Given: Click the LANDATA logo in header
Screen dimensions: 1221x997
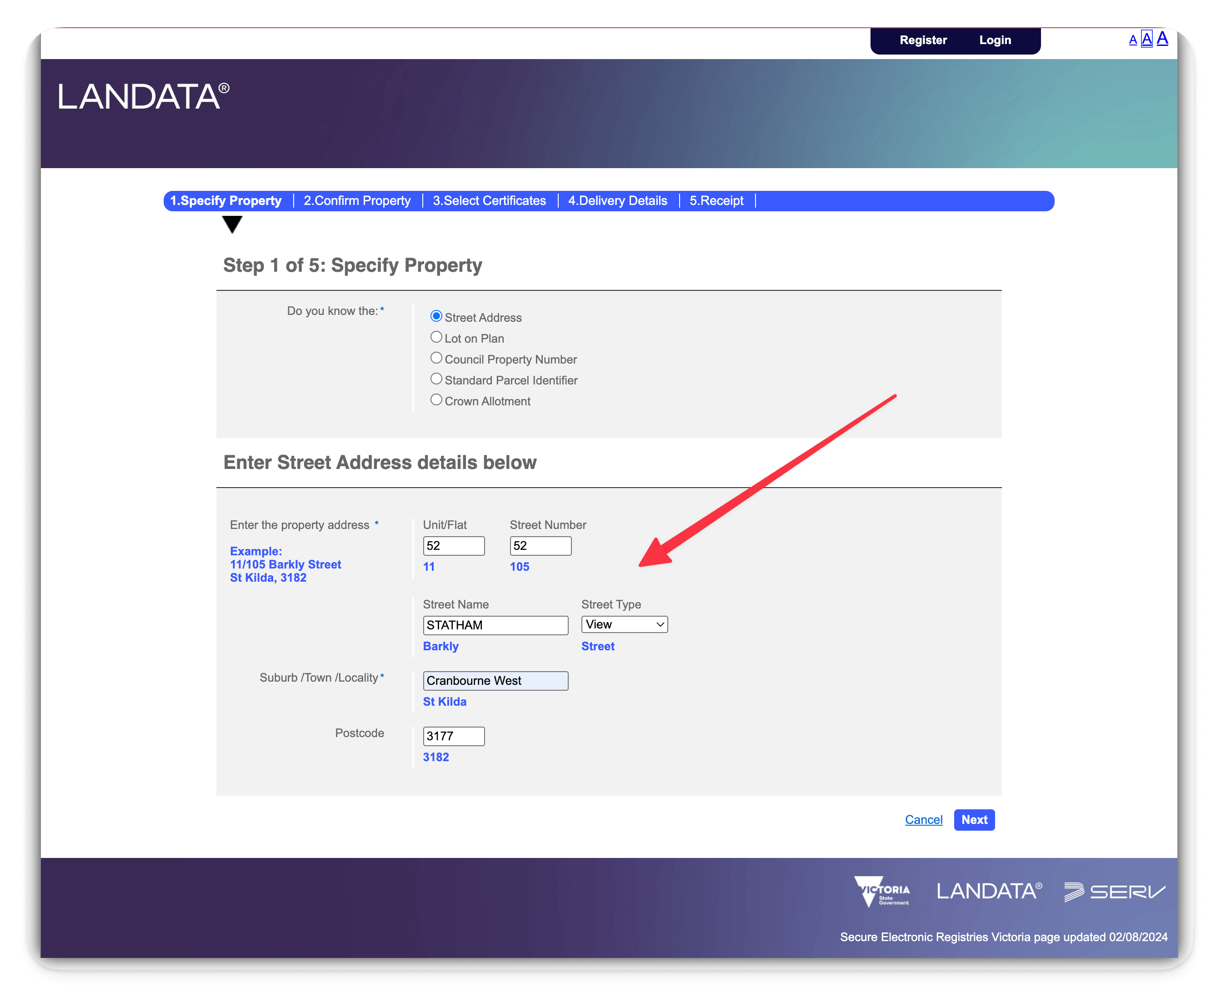Looking at the screenshot, I should point(144,96).
